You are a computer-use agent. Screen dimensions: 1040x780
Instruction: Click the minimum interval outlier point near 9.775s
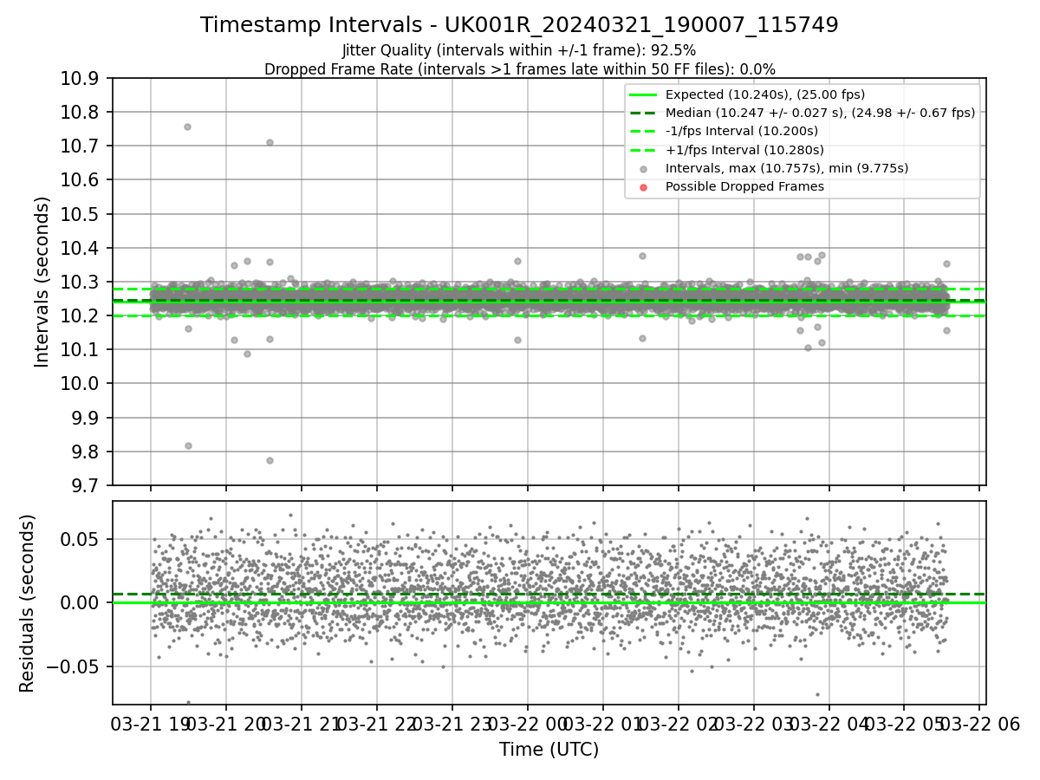point(270,460)
